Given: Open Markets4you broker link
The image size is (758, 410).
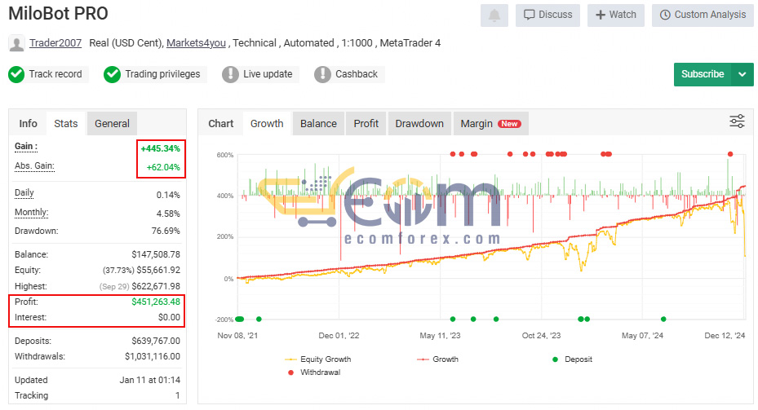Looking at the screenshot, I should point(196,43).
